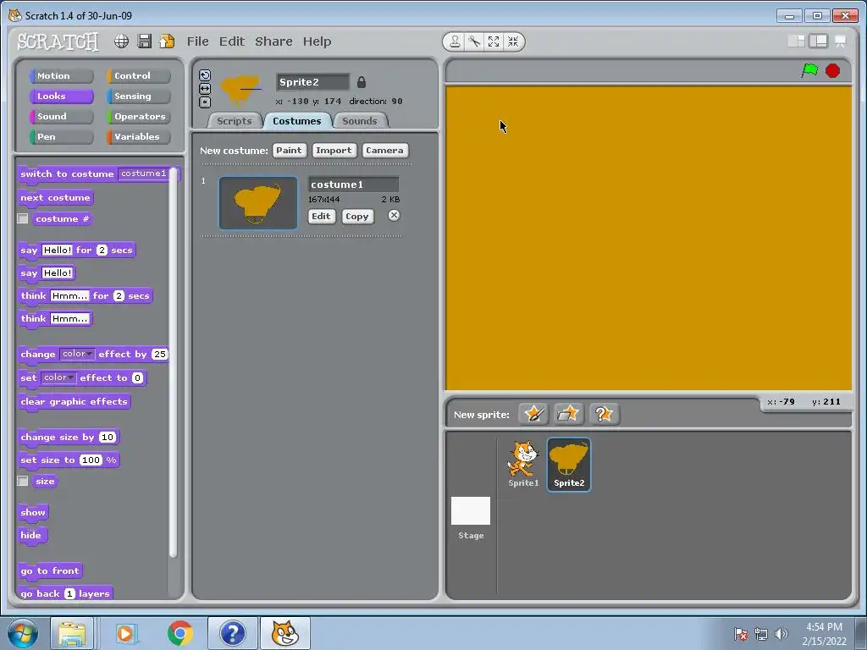Click the share project icon
This screenshot has height=650, width=867.
click(x=167, y=41)
